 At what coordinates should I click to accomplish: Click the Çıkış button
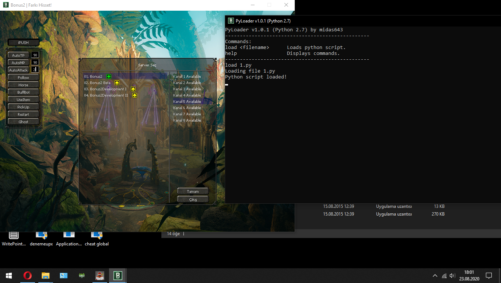(193, 199)
